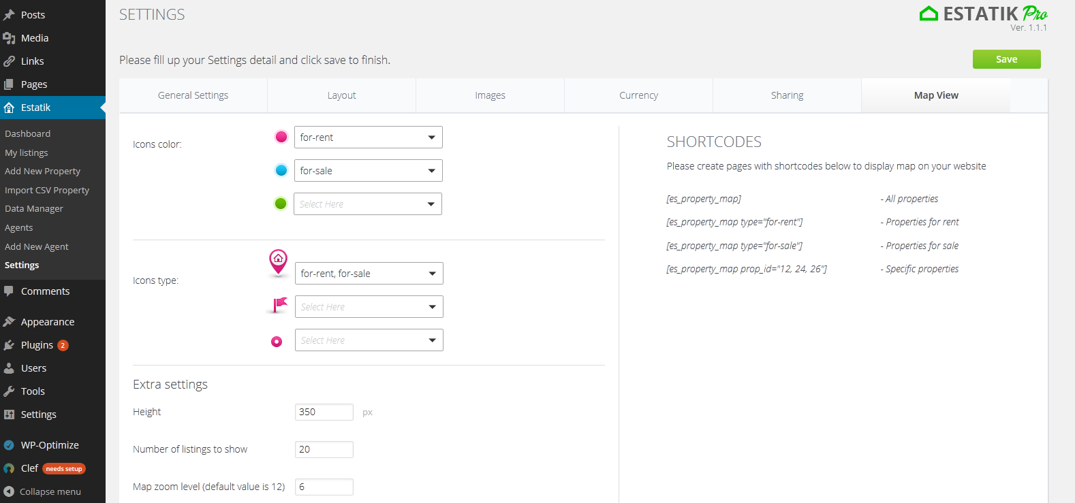This screenshot has height=503, width=1075.
Task: Open the for-sale icon color dropdown
Action: pyautogui.click(x=368, y=171)
